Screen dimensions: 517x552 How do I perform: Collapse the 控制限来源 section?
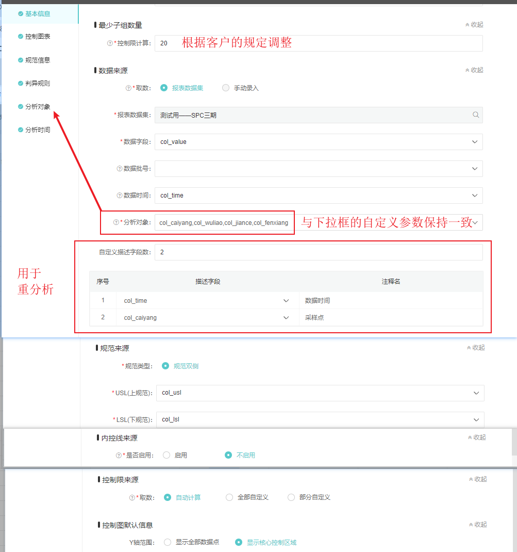(x=478, y=479)
